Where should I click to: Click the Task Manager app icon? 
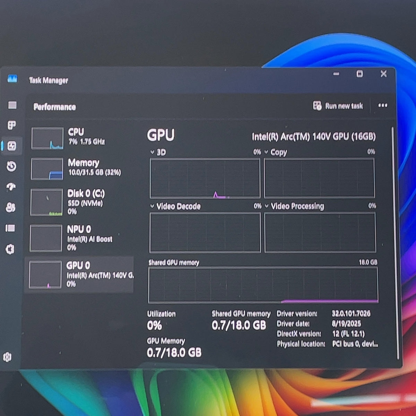[12, 79]
